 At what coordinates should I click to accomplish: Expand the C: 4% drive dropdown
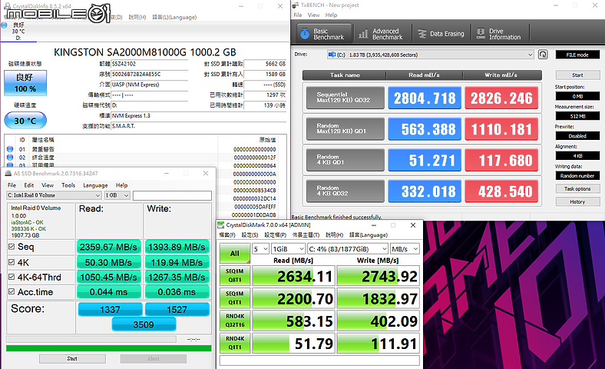[x=347, y=249]
